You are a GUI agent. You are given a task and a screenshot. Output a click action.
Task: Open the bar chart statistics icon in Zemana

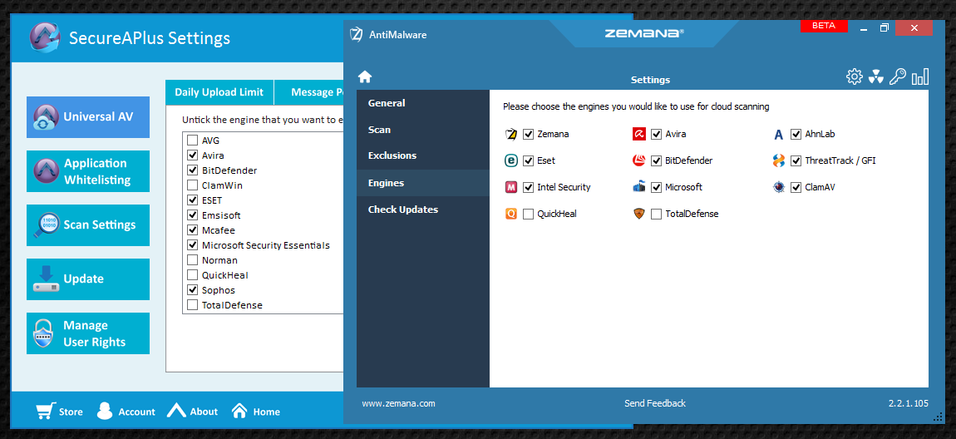click(920, 76)
